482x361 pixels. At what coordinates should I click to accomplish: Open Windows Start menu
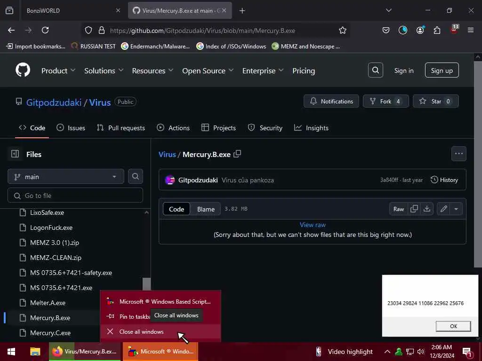point(11,352)
